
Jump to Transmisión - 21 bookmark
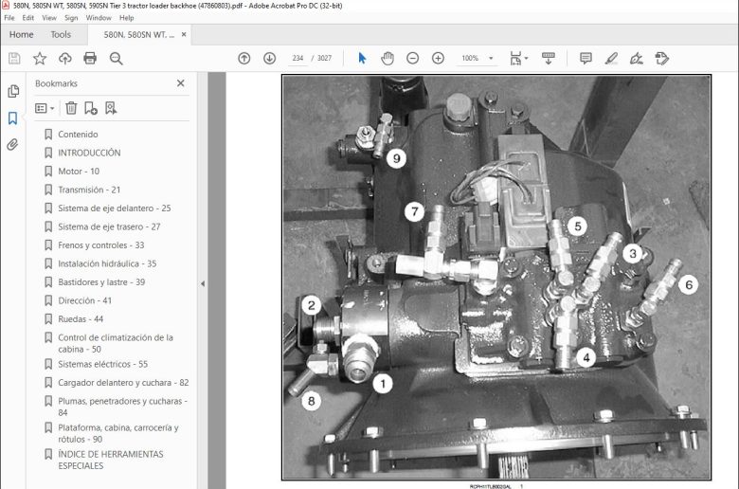coord(89,190)
